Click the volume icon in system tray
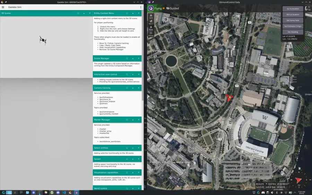Viewport: 312px width, 195px height. (x=272, y=193)
